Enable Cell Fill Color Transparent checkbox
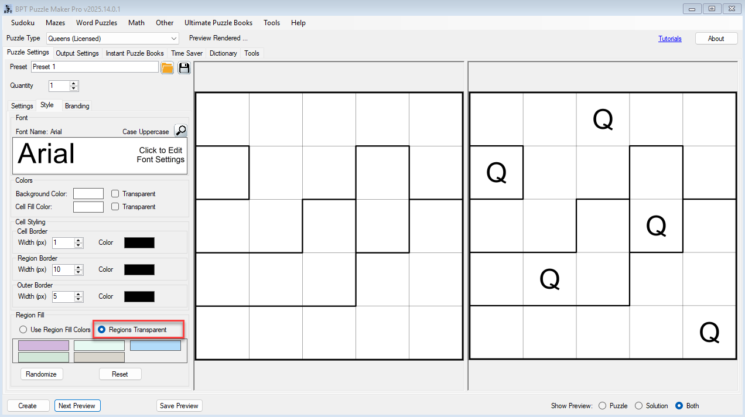Image resolution: width=745 pixels, height=417 pixels. (115, 207)
